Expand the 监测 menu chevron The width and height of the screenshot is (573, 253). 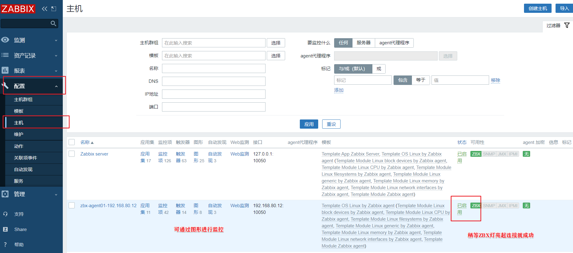[x=56, y=40]
